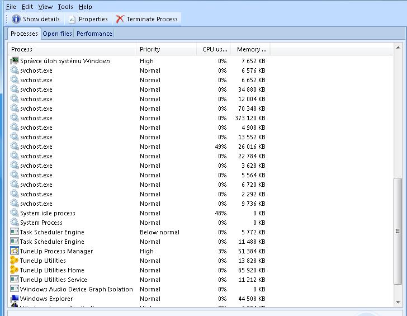Click the 3% CPU value
The height and width of the screenshot is (316, 407).
[x=223, y=251]
